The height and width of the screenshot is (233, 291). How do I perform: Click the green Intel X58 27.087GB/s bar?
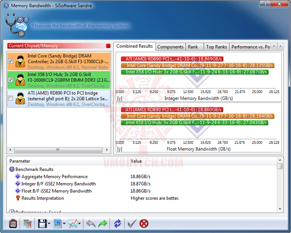click(195, 72)
